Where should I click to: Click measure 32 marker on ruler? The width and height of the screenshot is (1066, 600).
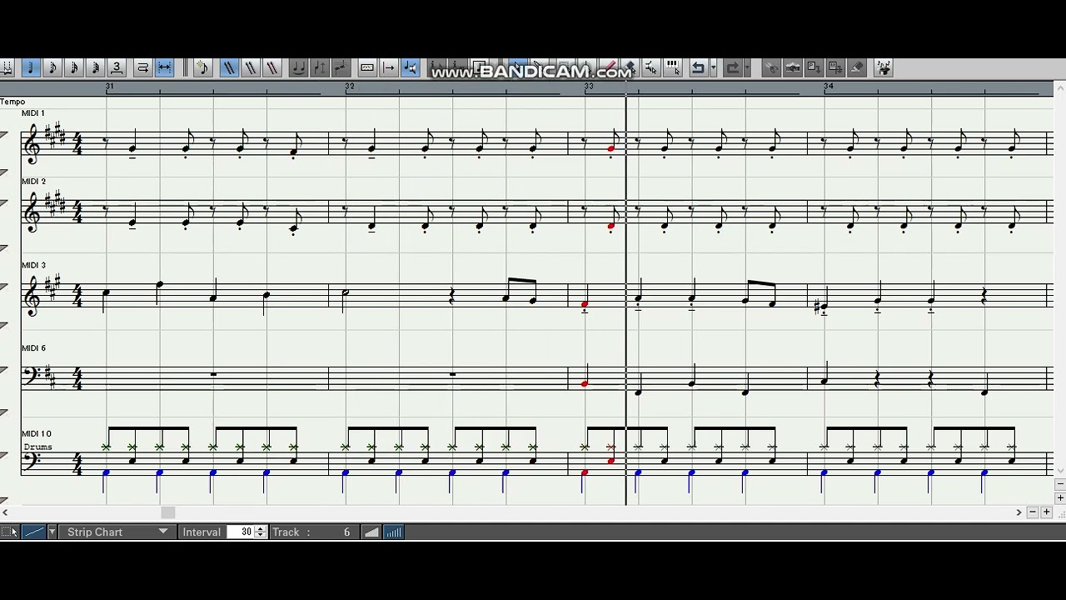[350, 87]
